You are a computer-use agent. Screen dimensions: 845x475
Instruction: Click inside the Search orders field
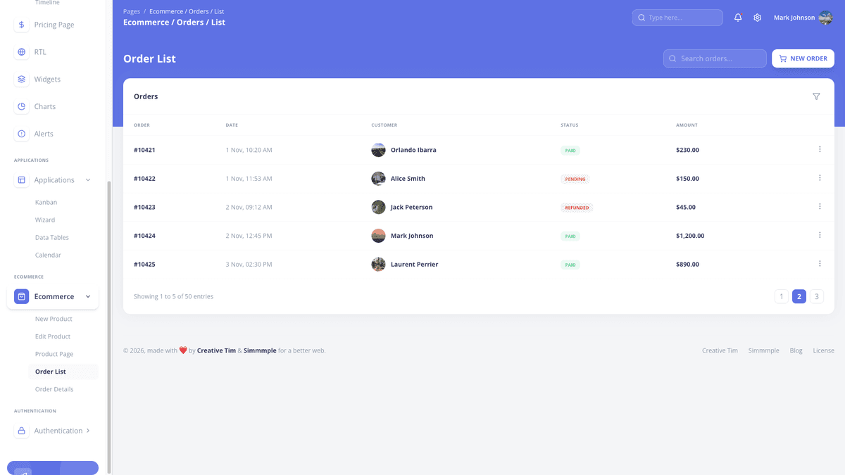pos(714,58)
